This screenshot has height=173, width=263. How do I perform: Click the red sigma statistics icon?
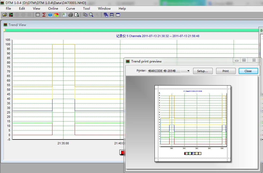44,15
